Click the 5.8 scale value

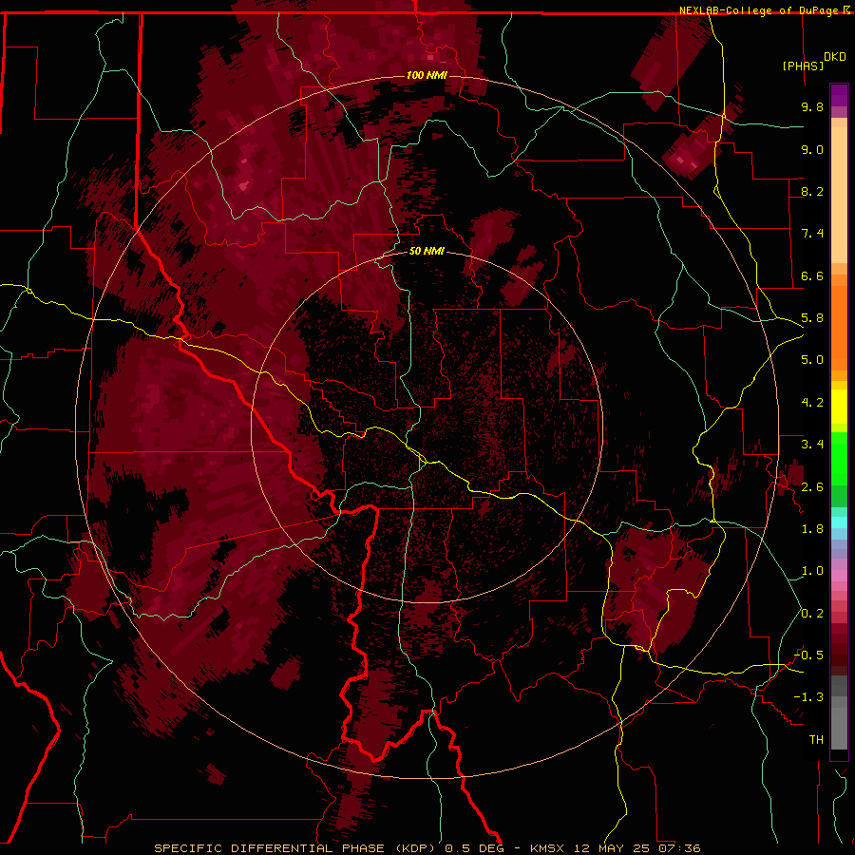coord(812,318)
